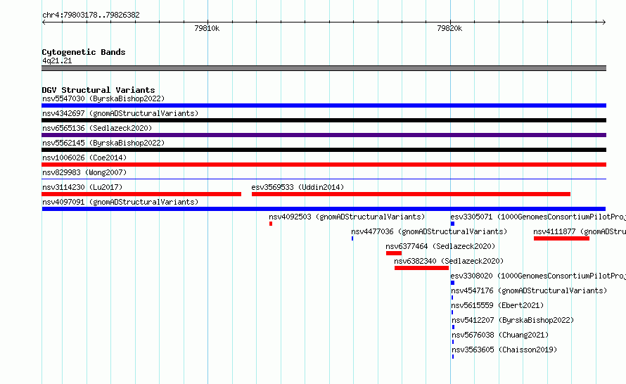Open the esv3569533 (Uddin2014) label

coord(298,187)
